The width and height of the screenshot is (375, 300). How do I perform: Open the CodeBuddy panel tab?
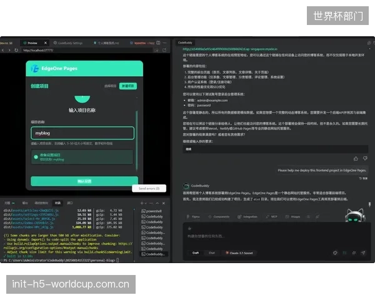pyautogui.click(x=185, y=43)
